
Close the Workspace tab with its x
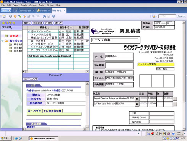[x=34, y=11]
